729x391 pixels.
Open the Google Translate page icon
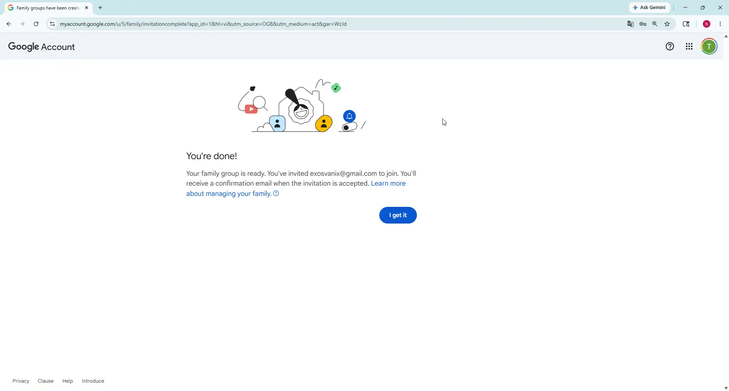click(631, 24)
